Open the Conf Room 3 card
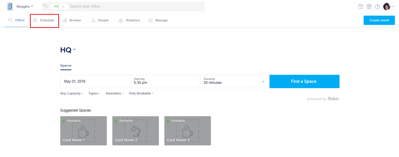This screenshot has width=399, height=157. point(188,131)
